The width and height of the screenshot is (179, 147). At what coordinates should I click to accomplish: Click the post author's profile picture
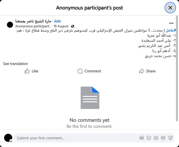pyautogui.click(x=10, y=25)
